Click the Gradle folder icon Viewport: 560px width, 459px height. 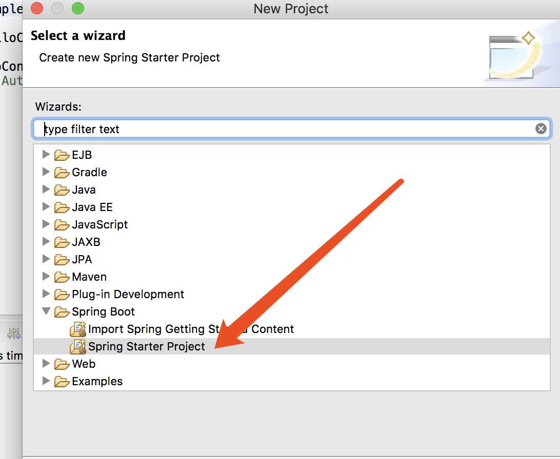(62, 173)
